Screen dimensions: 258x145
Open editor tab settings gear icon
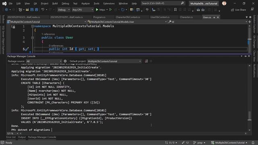tap(250, 17)
